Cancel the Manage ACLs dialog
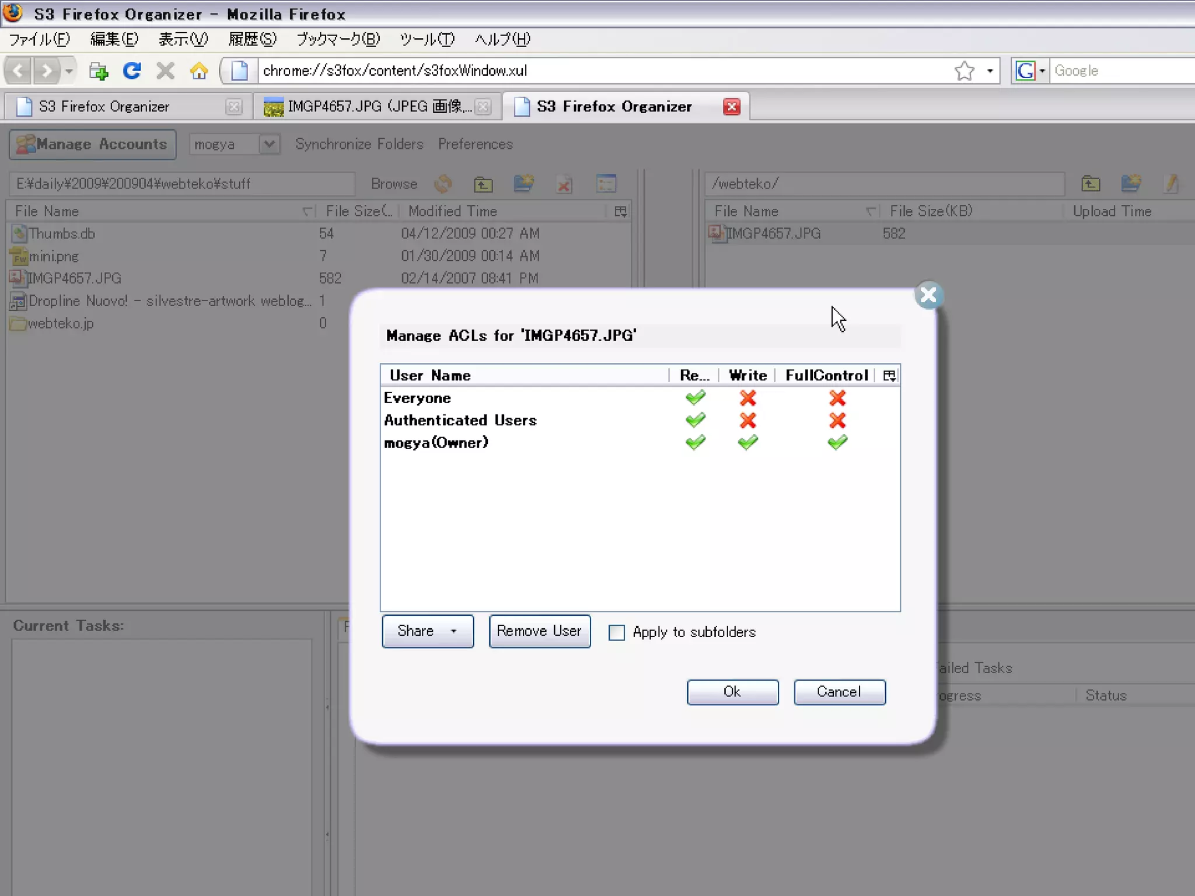1195x896 pixels. pos(840,692)
